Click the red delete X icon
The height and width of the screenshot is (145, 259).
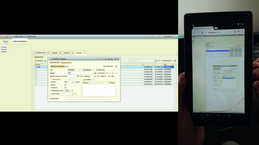coord(94,79)
